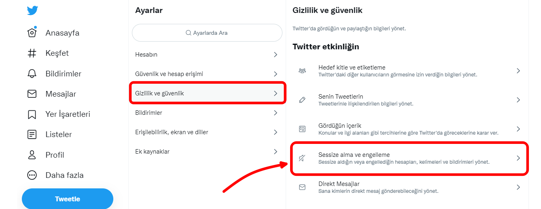Open Sessize alma ve engelleme
The width and height of the screenshot is (541, 209).
[409, 158]
